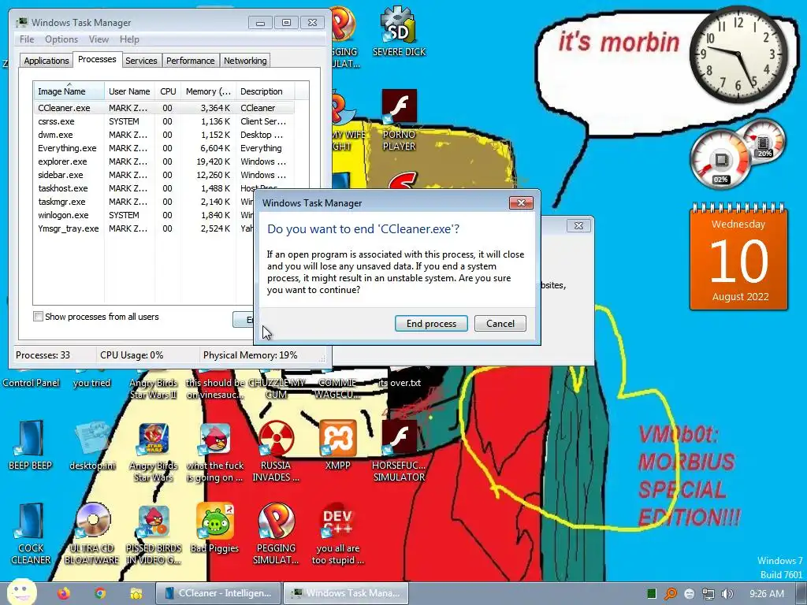Close the 'Do you want to end' dialog

click(521, 202)
